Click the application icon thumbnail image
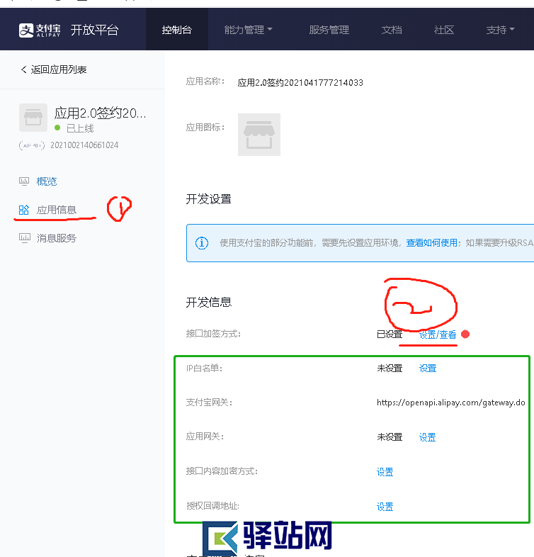 (x=259, y=135)
